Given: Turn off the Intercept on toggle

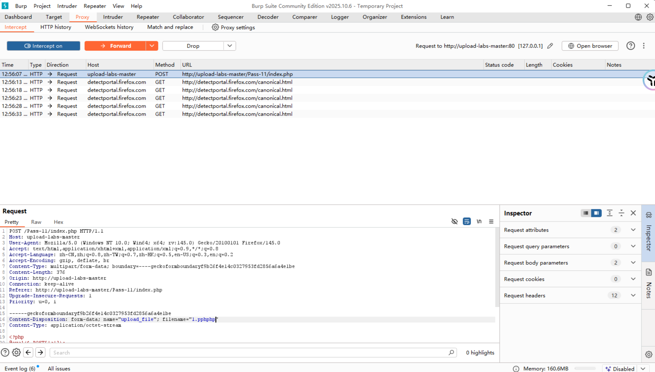Looking at the screenshot, I should [43, 46].
